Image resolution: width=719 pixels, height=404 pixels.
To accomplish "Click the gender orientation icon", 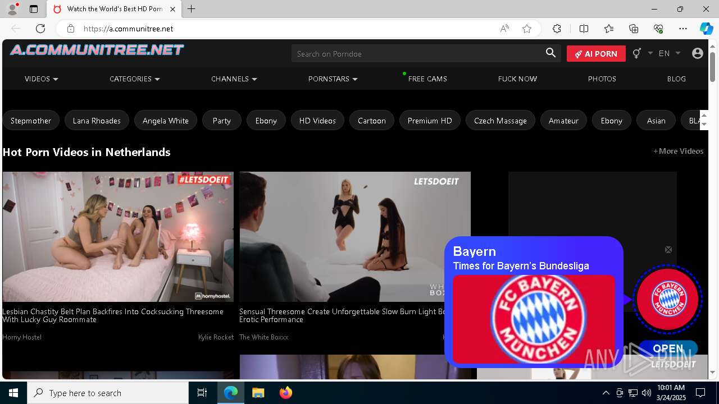I will [x=636, y=53].
